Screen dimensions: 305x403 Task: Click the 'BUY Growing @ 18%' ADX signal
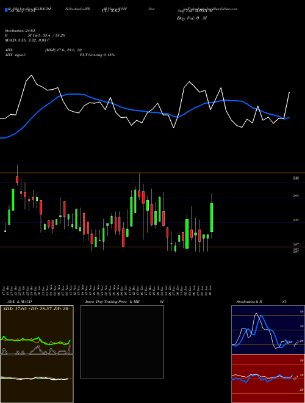coord(97,55)
